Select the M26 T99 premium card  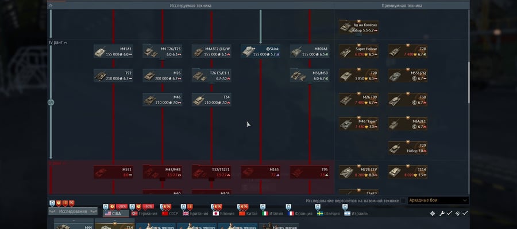(358, 100)
